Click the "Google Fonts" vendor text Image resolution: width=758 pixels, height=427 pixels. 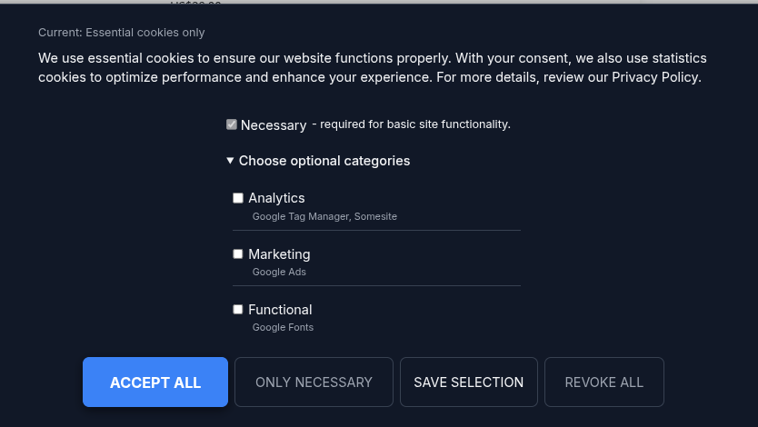point(283,328)
